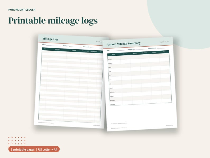
Task: Click the 'August' row label
Action: pyautogui.click(x=111, y=88)
